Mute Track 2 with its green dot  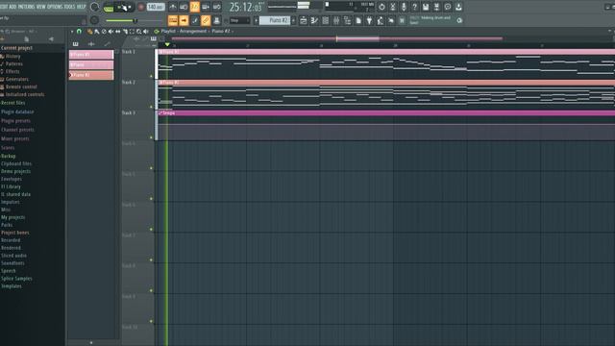152,107
